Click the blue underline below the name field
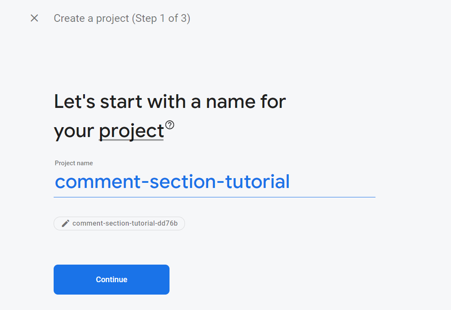Viewport: 451px width, 310px height. (215, 196)
